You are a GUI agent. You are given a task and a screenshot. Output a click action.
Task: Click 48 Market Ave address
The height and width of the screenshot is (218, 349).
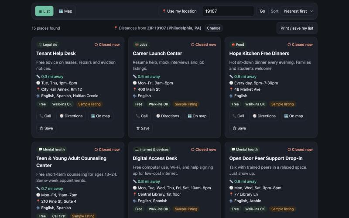tap(247, 89)
